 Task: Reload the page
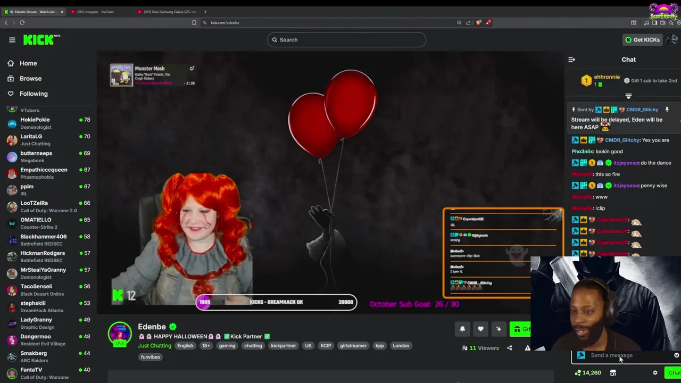coord(22,22)
